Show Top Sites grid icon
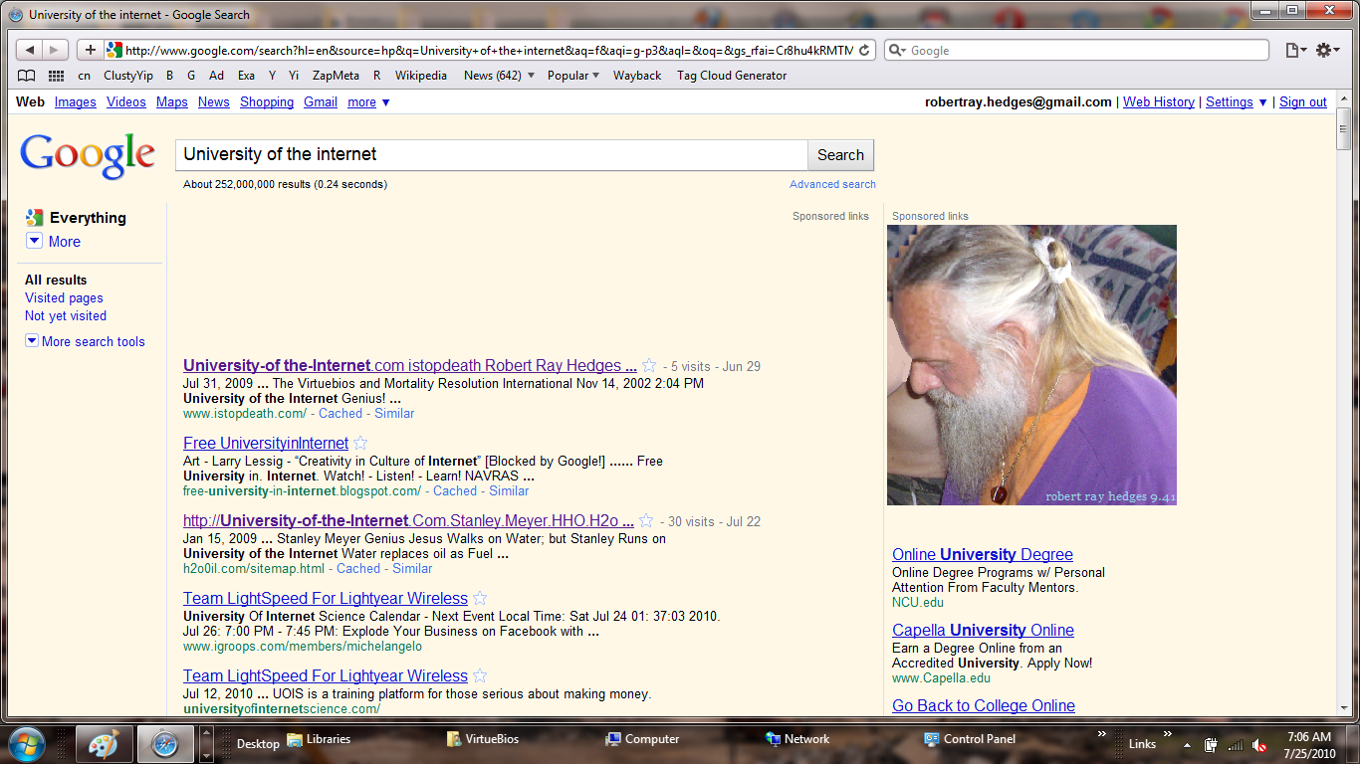The width and height of the screenshot is (1360, 764). pyautogui.click(x=57, y=76)
